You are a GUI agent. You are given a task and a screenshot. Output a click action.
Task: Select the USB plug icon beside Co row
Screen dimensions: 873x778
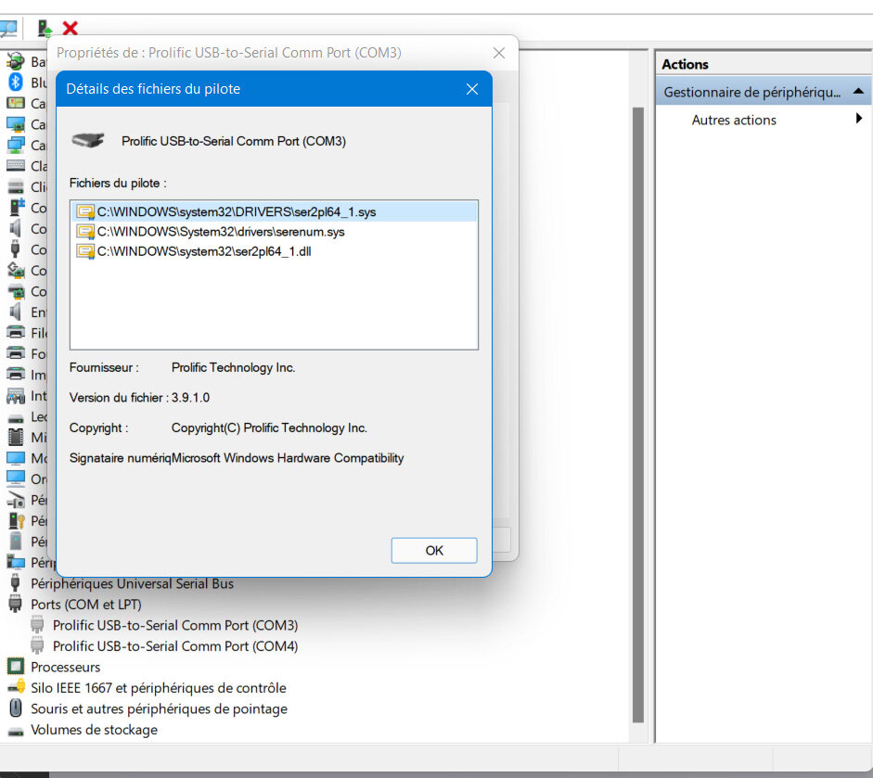pyautogui.click(x=16, y=249)
